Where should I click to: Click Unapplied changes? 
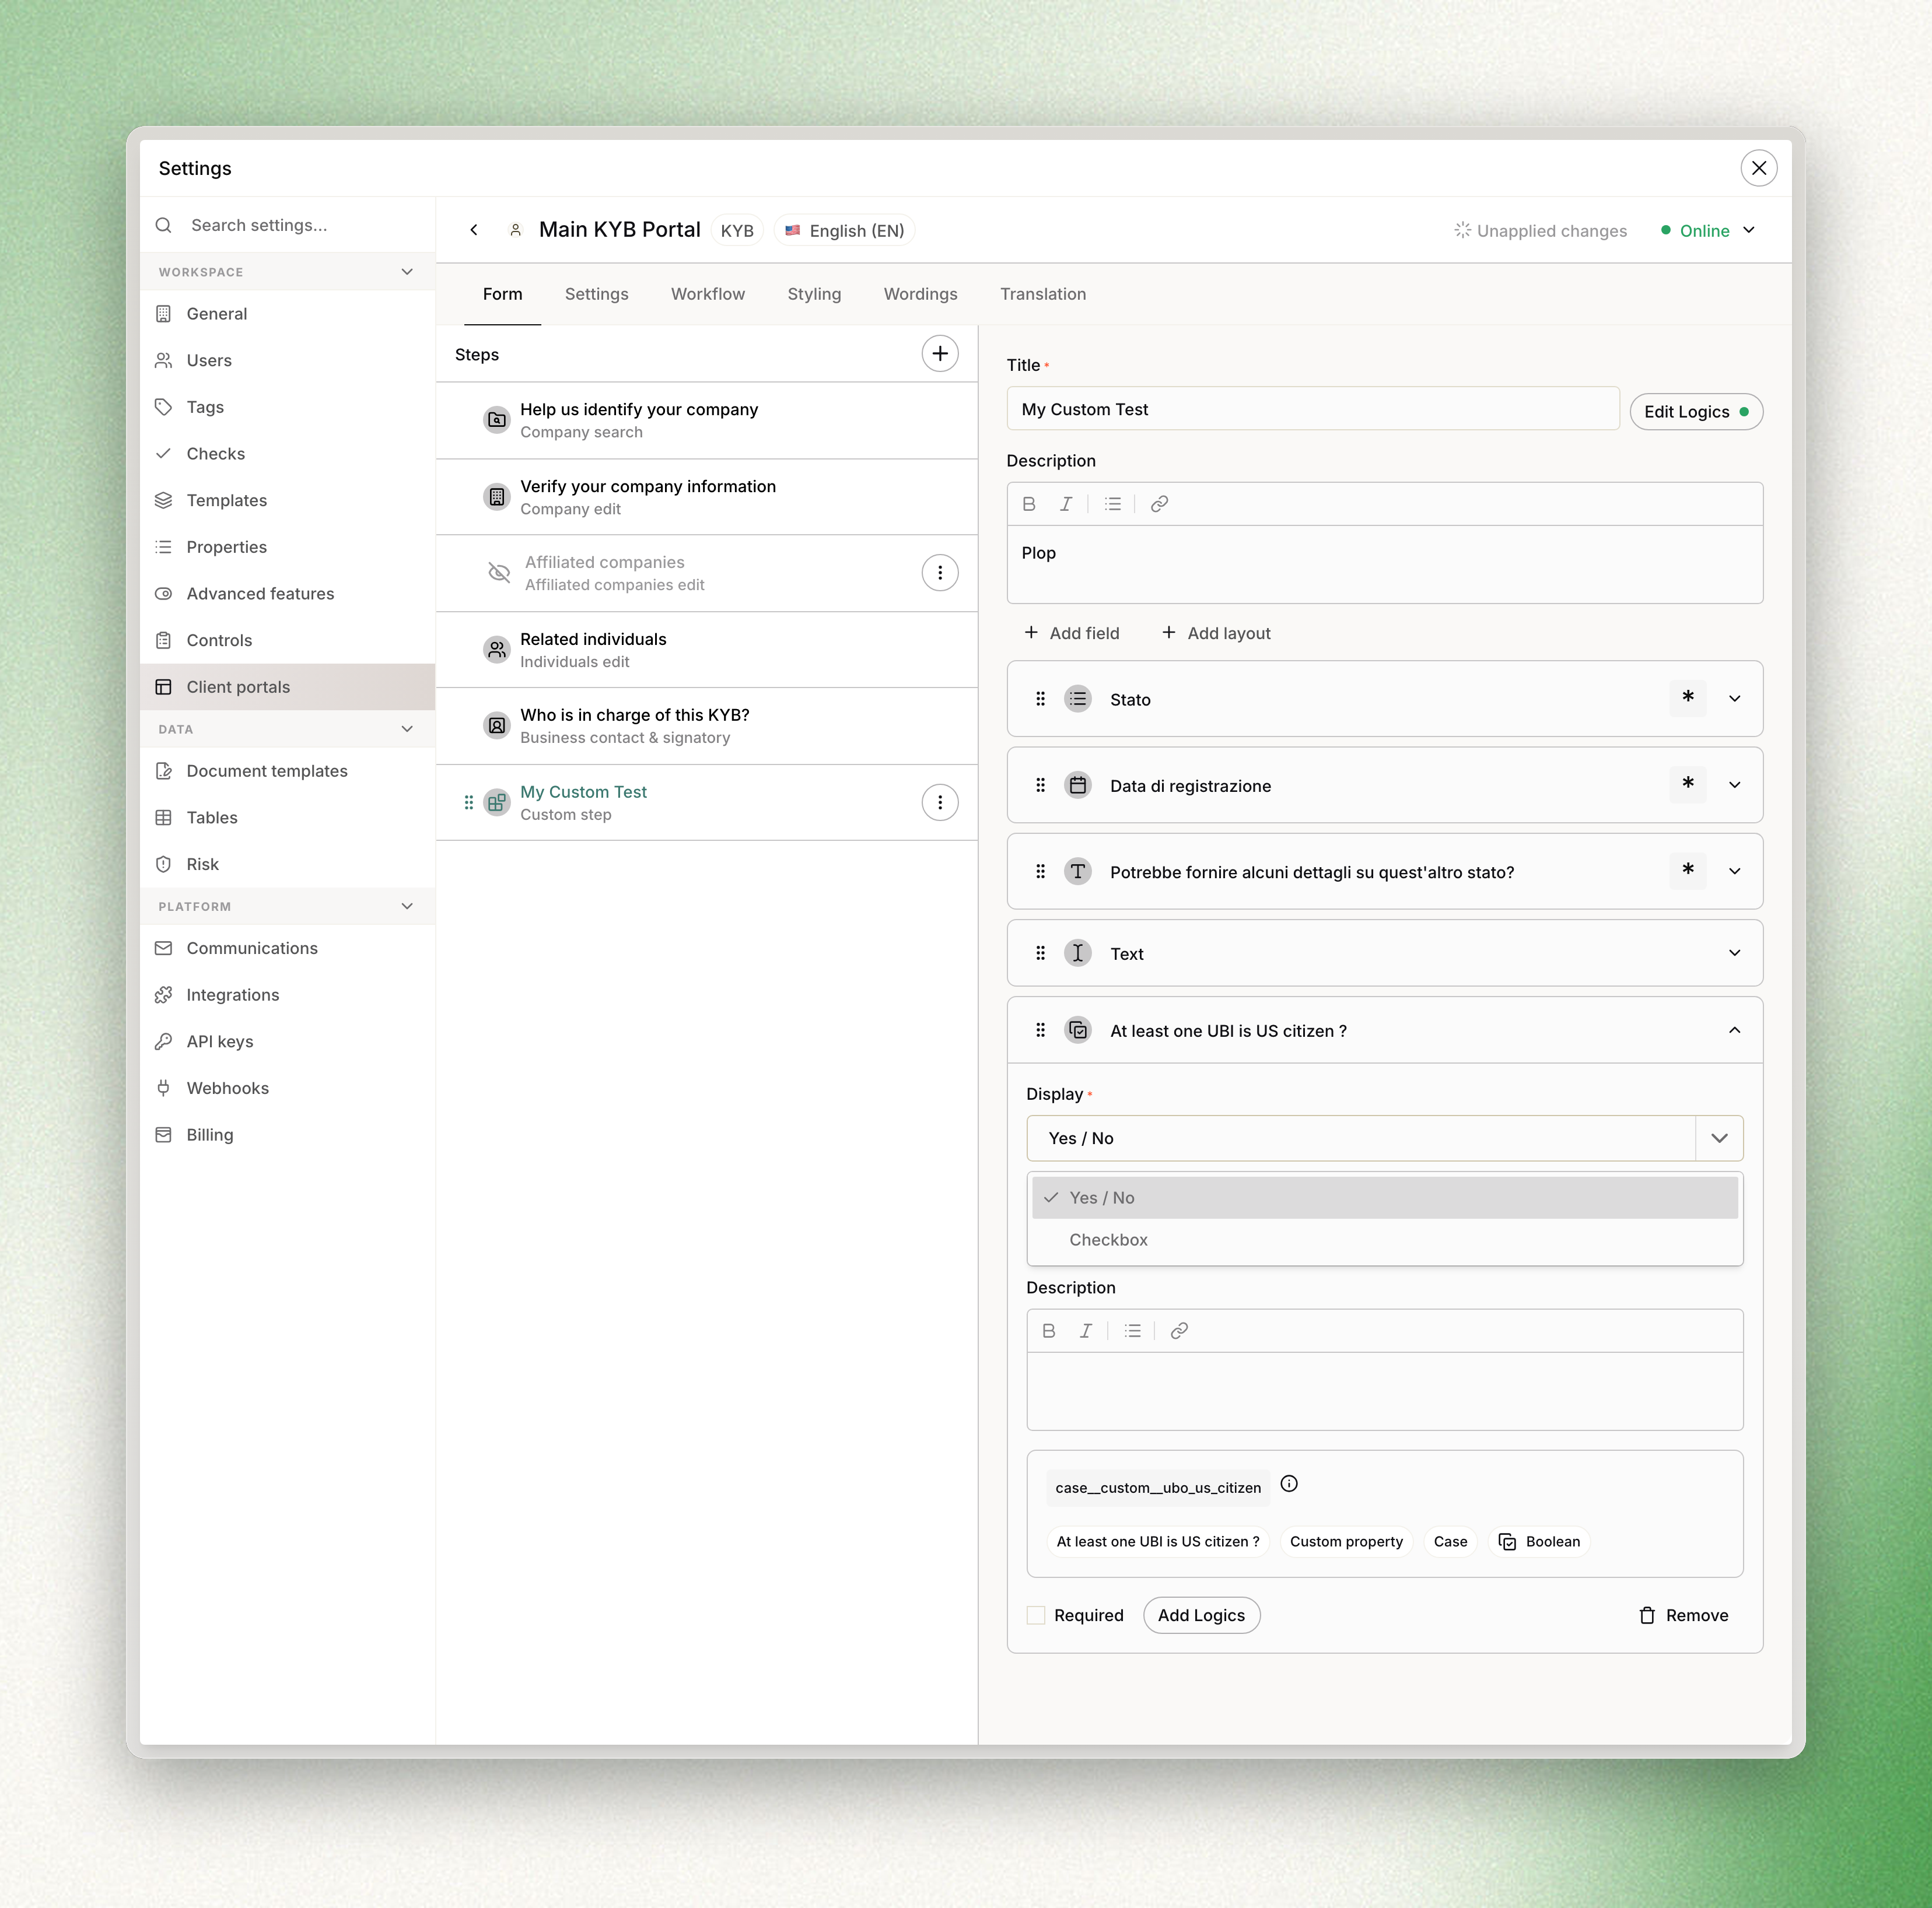pos(1540,231)
